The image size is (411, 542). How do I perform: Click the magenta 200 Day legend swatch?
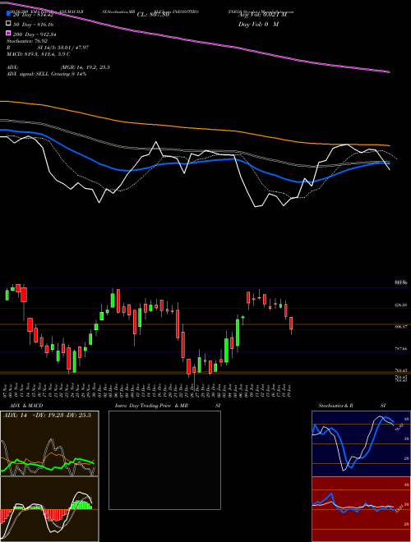[8, 33]
